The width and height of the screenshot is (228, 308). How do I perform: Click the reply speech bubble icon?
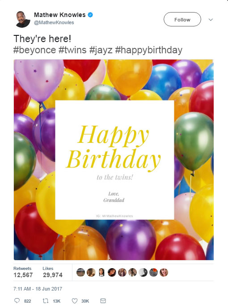point(17,301)
